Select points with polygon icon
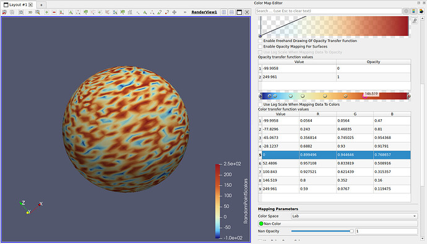This screenshot has width=427, height=244. coord(107,12)
